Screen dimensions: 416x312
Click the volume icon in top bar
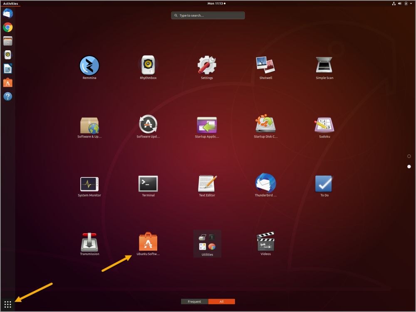(399, 3)
